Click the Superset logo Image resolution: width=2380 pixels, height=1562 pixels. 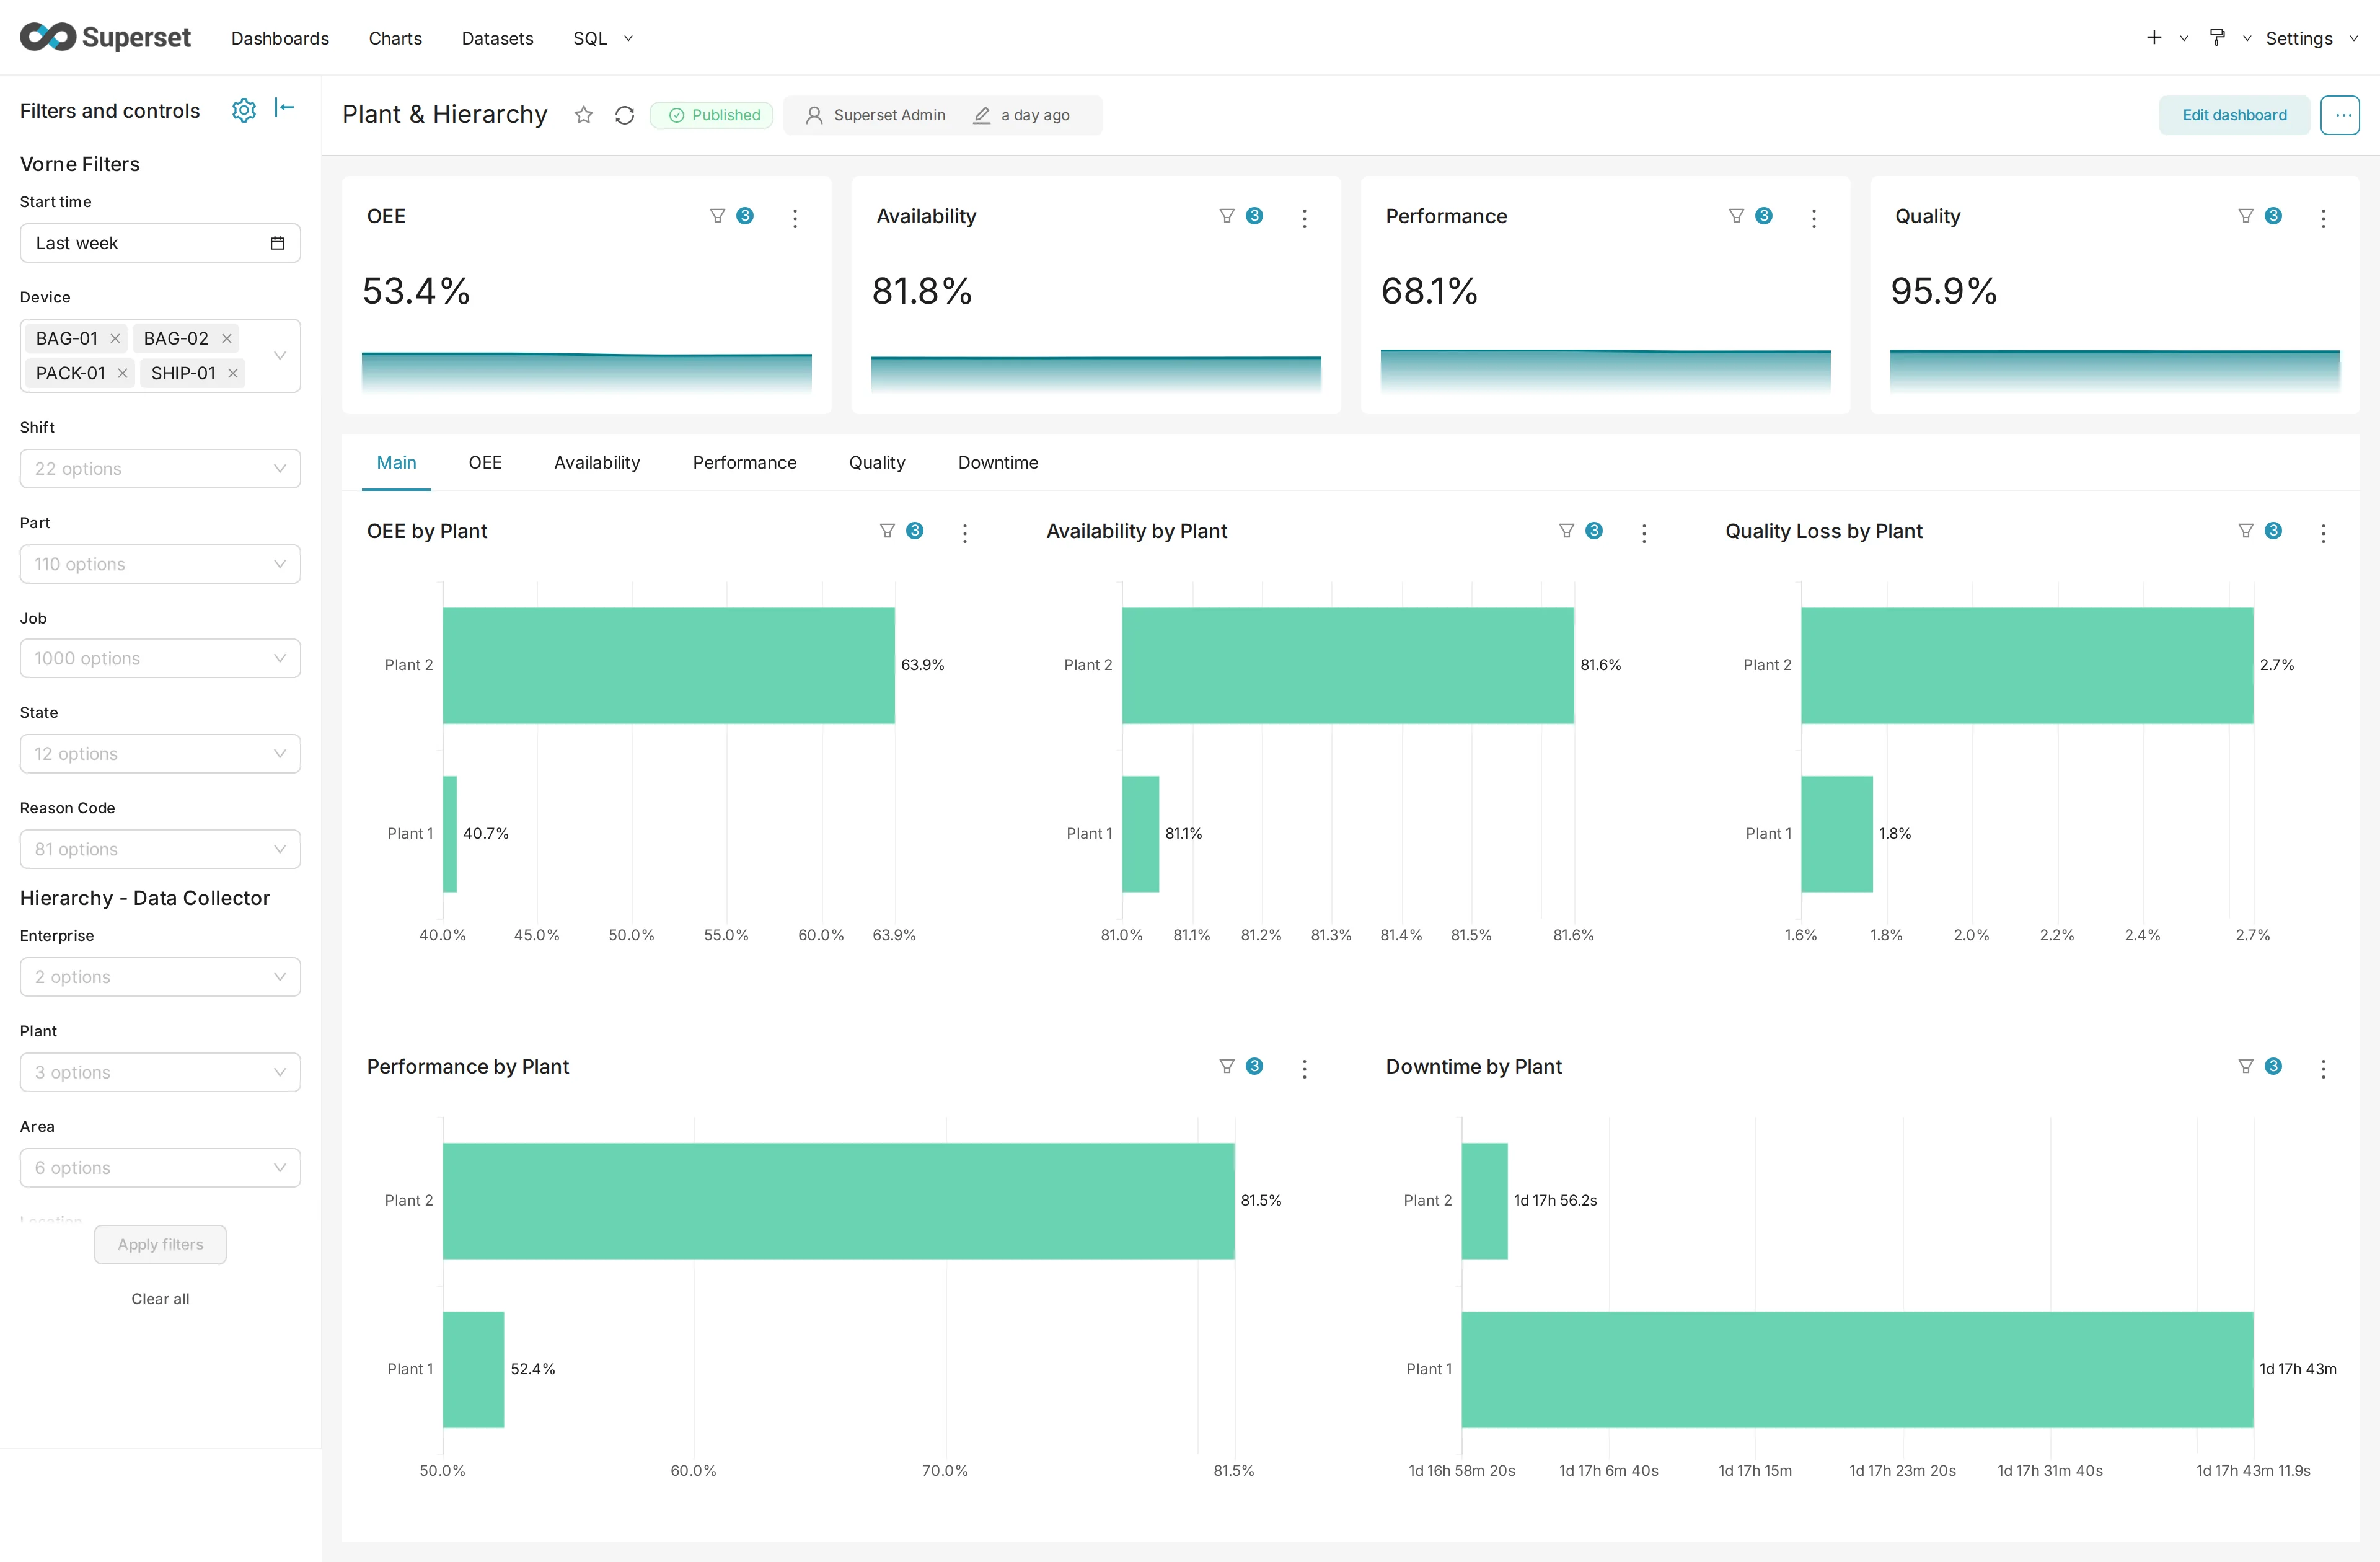click(x=105, y=37)
